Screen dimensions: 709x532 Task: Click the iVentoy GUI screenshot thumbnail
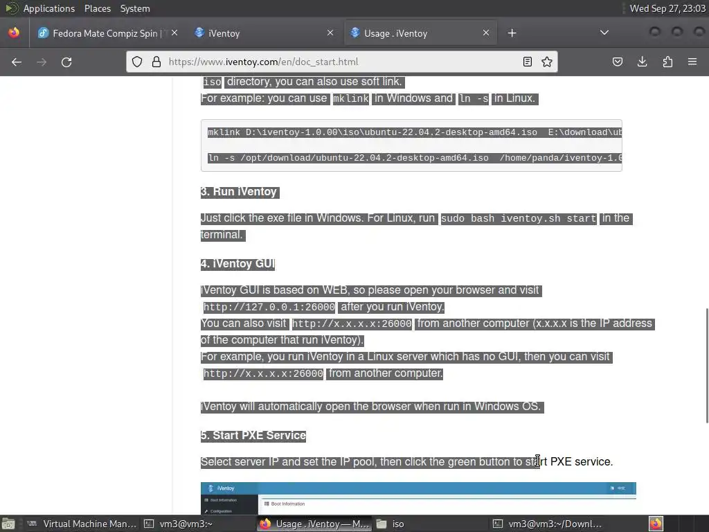[418, 498]
